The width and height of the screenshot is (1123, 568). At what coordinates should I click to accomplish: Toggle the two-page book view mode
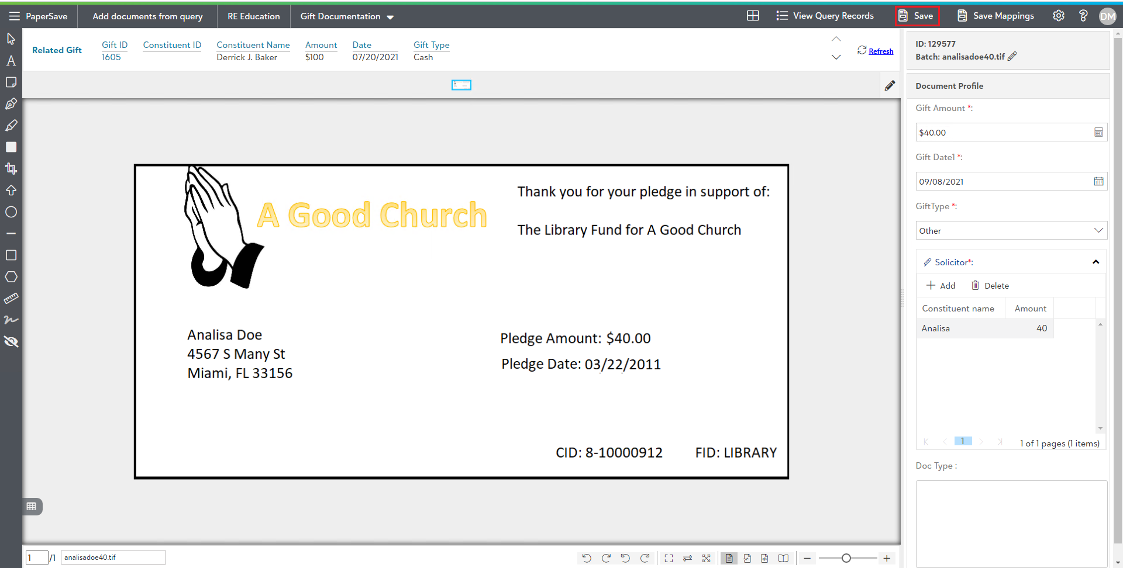coord(783,559)
